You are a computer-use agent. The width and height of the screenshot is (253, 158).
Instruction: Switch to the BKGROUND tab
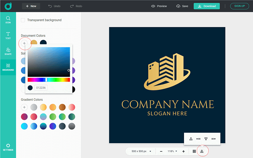[x=8, y=67]
